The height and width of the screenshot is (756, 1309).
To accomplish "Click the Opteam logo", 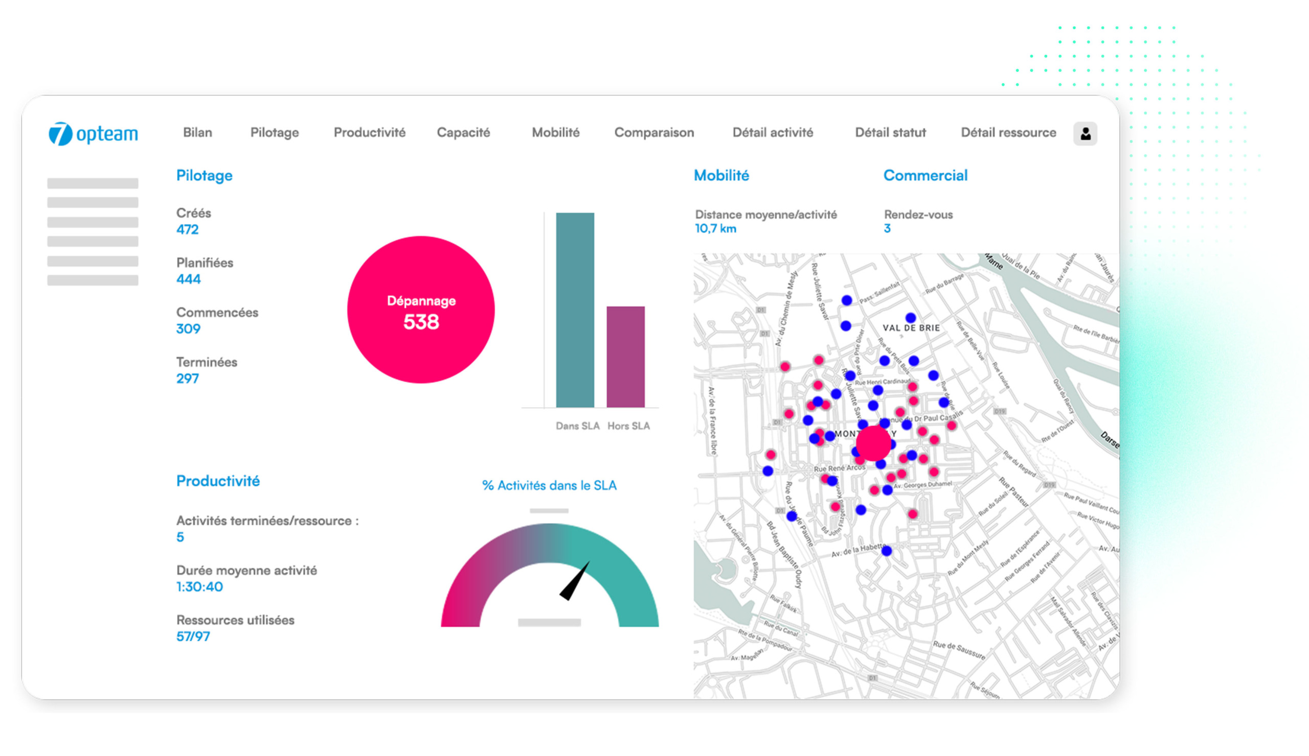I will [x=93, y=134].
